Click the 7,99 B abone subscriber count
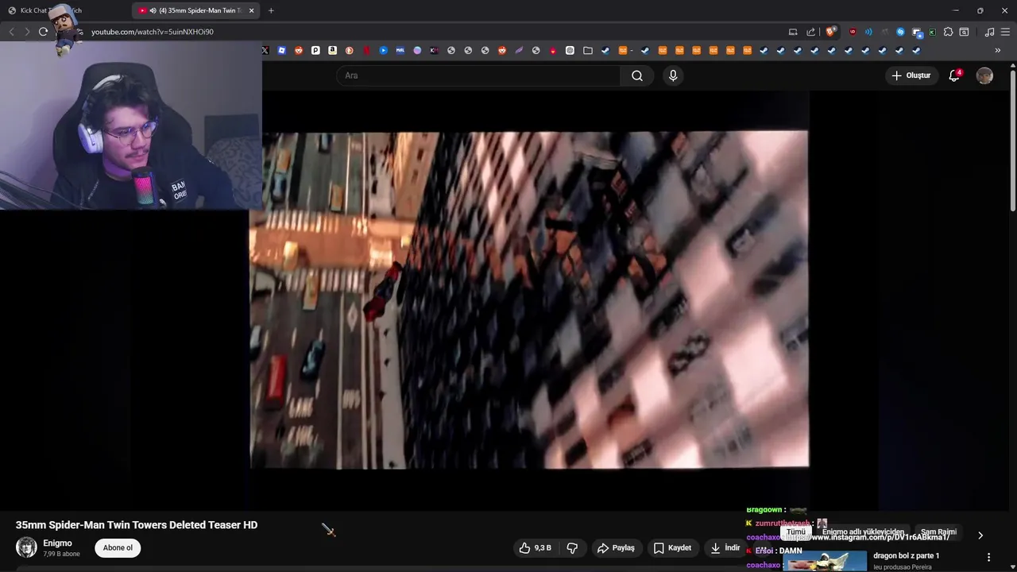The height and width of the screenshot is (572, 1017). [61, 554]
